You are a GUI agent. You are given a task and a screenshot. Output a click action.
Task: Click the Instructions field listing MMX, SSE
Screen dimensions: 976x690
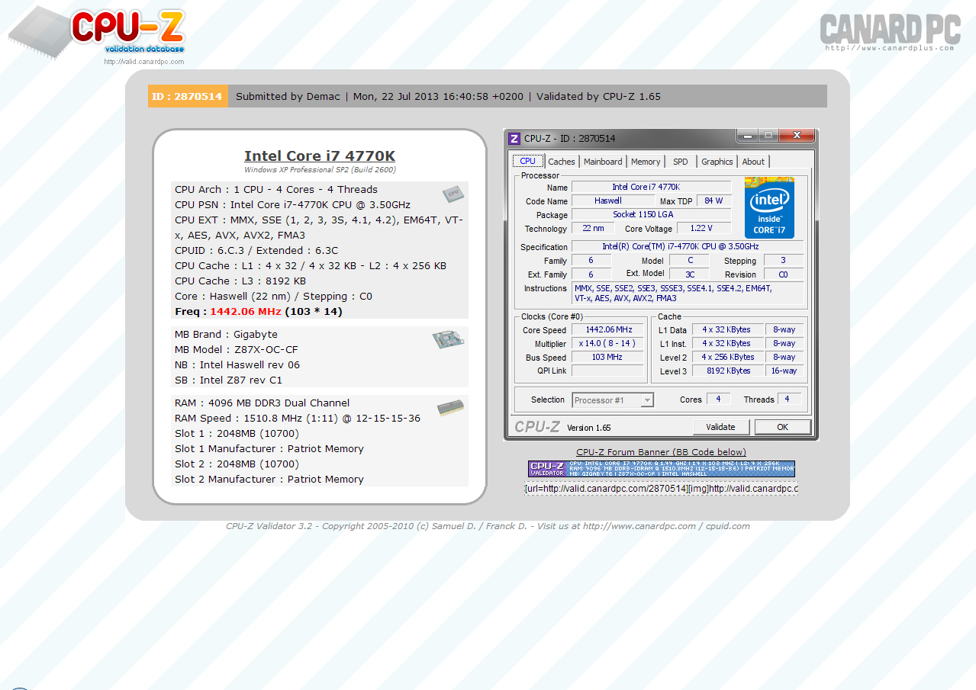tap(687, 294)
